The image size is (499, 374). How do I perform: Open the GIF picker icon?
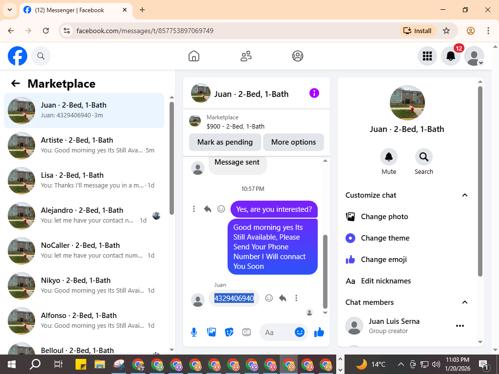click(247, 332)
